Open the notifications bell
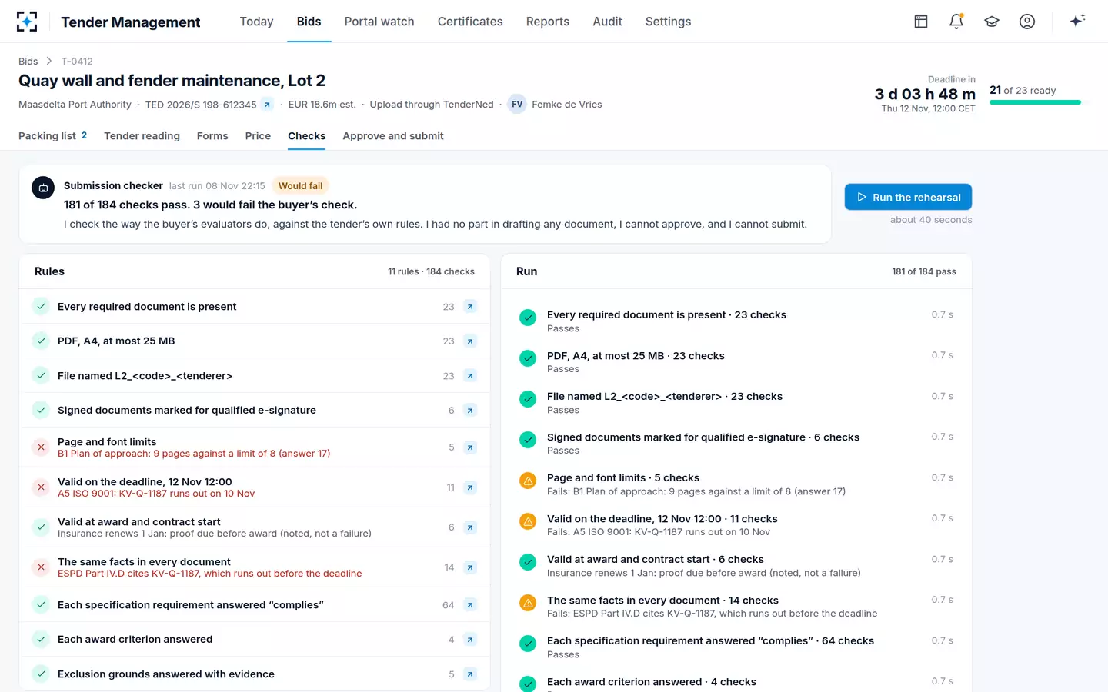The width and height of the screenshot is (1108, 692). click(956, 22)
